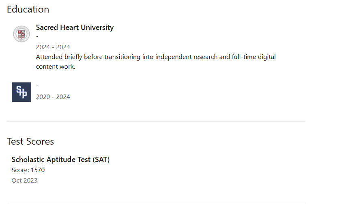
Task: Open the navy SP school logo
Action: [21, 92]
